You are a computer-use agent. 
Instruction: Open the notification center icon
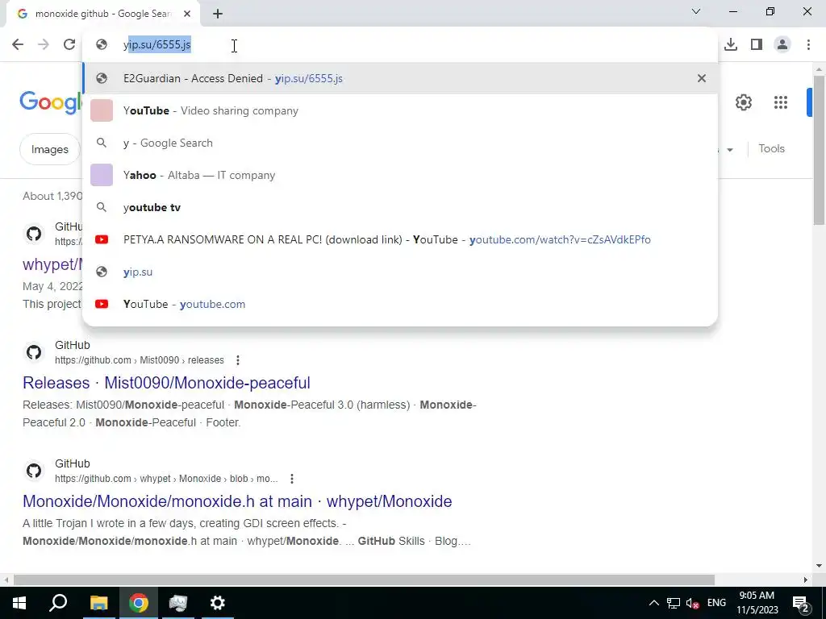click(x=801, y=603)
